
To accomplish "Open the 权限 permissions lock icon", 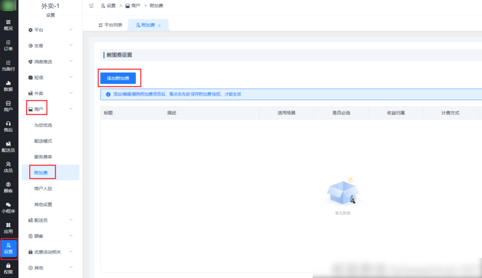I will tap(8, 268).
